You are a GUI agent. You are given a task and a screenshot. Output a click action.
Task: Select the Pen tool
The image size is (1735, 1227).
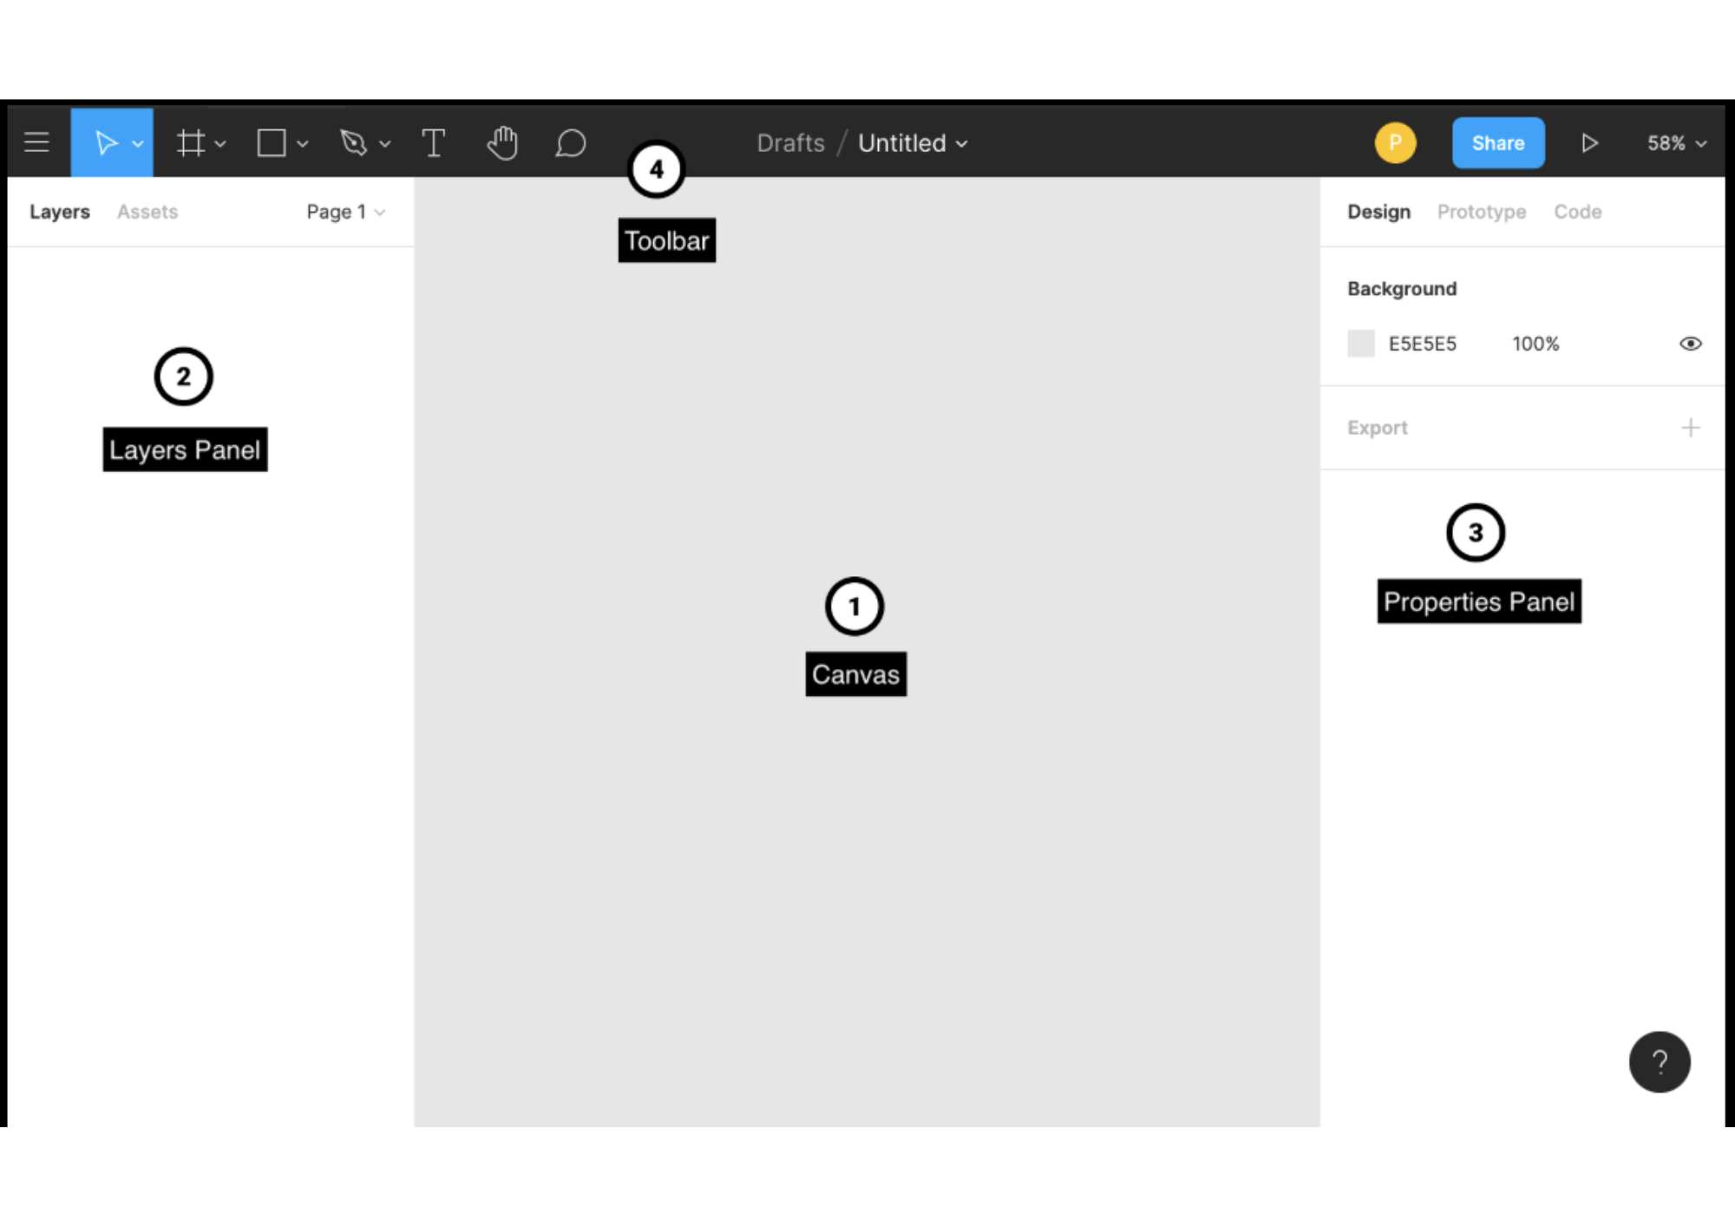click(353, 142)
